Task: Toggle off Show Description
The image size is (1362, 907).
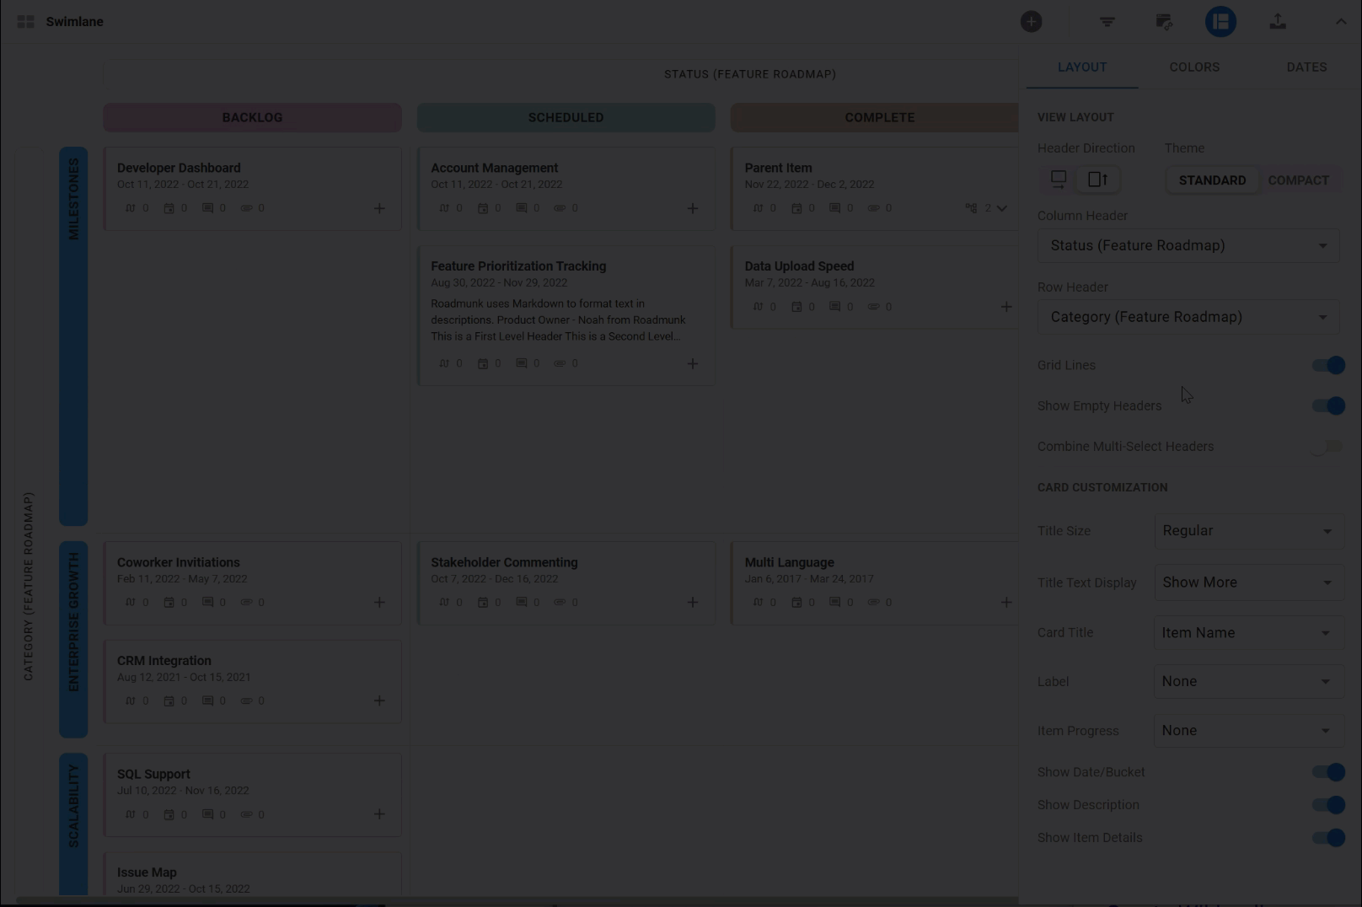Action: 1327,804
